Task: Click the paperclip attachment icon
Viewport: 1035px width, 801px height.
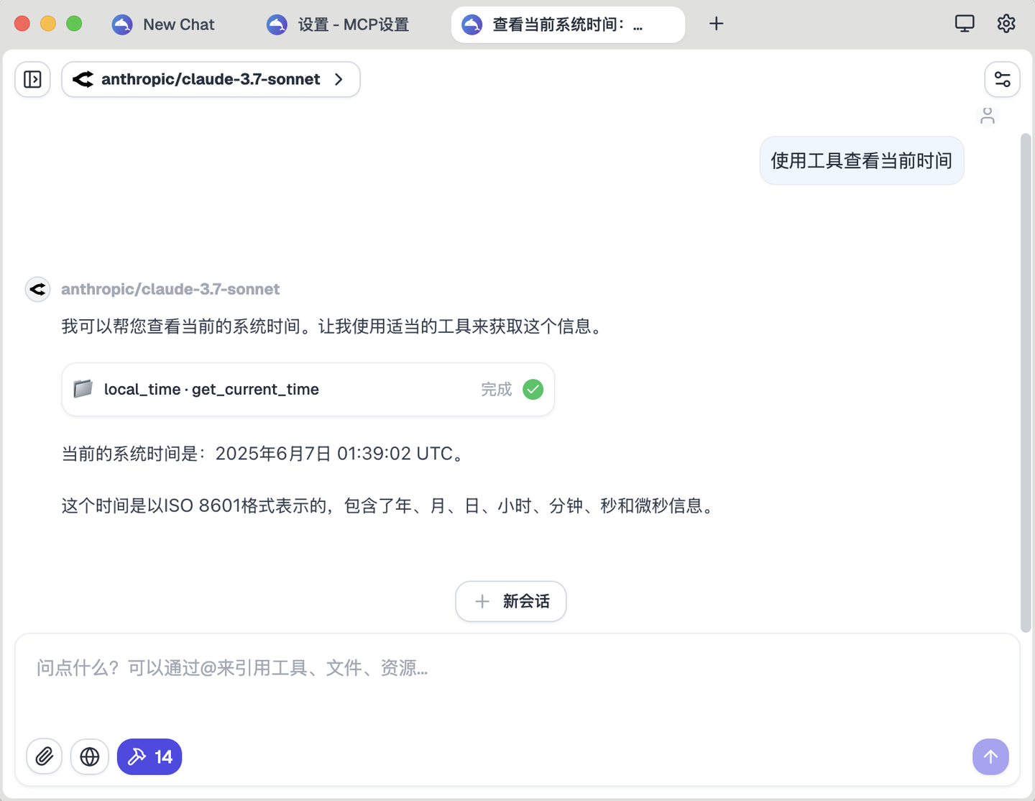Action: (x=44, y=756)
